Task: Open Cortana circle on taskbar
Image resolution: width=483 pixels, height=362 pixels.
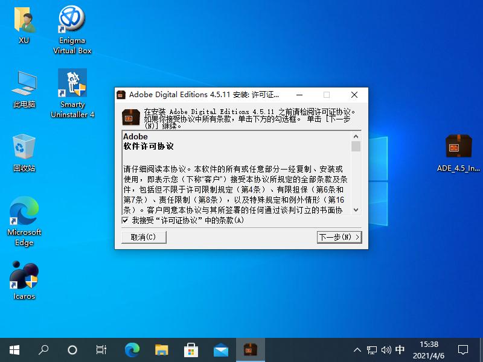Action: tap(72, 350)
